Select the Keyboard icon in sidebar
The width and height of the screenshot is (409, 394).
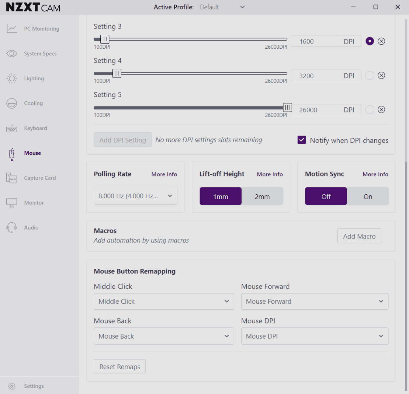coord(12,128)
